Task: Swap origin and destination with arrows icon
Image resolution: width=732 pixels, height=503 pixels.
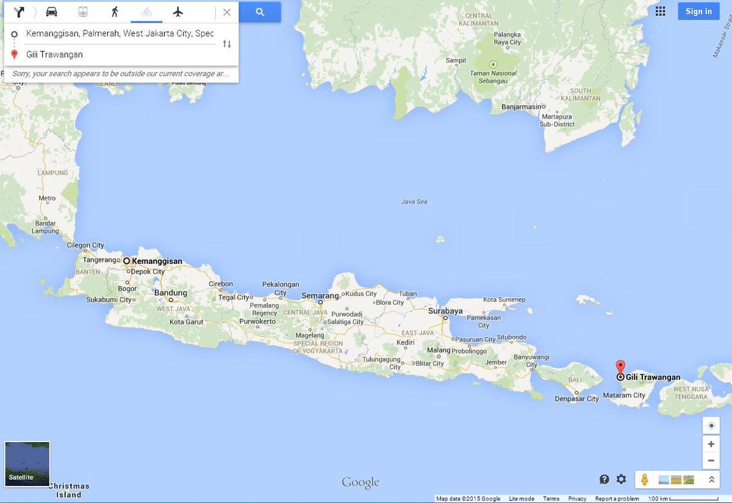Action: coord(227,43)
